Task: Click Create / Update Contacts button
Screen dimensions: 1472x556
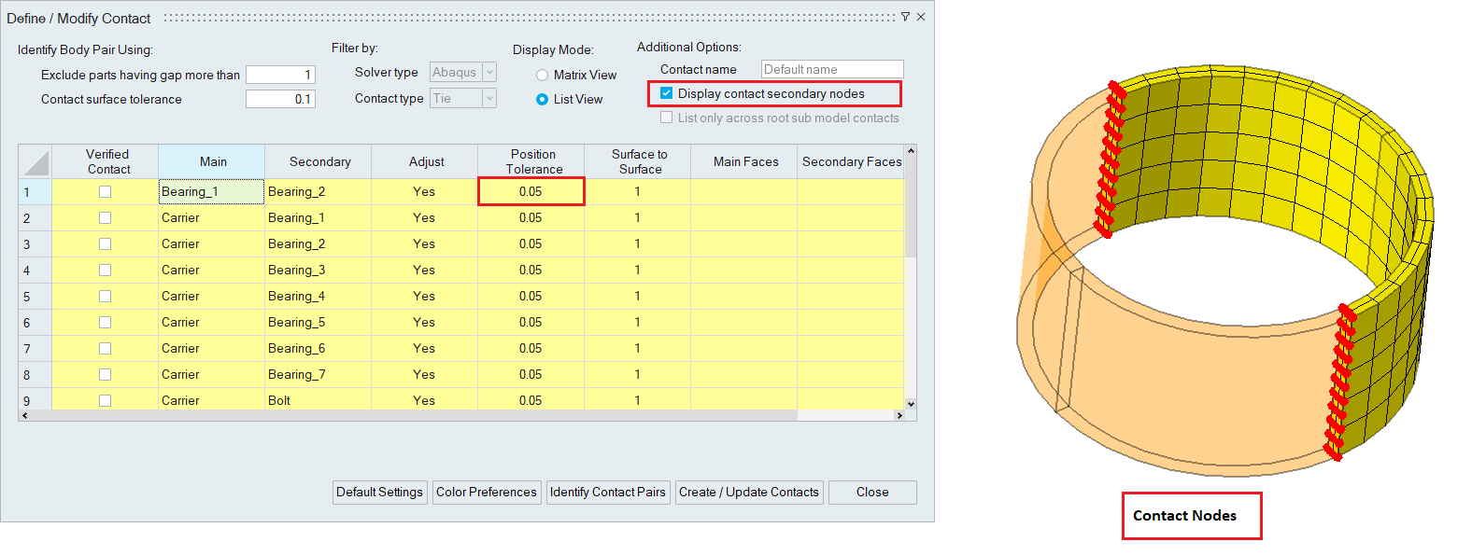Action: tap(748, 492)
